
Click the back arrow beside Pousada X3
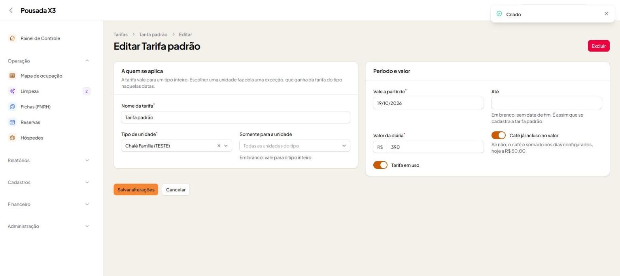tap(11, 11)
